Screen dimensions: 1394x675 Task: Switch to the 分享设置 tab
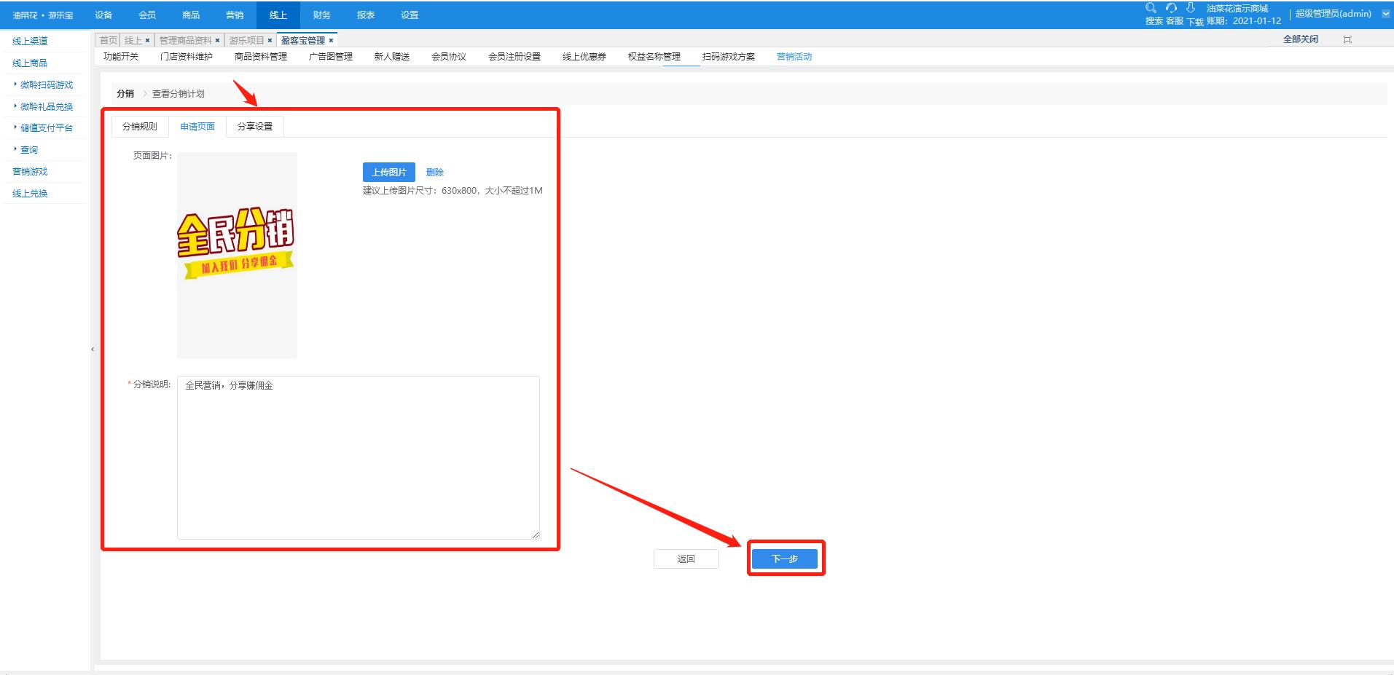pyautogui.click(x=255, y=127)
